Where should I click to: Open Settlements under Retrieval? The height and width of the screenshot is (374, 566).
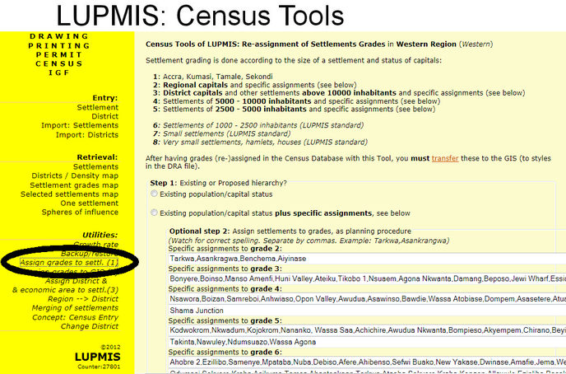(95, 166)
